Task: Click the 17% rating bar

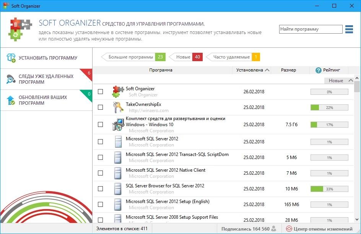Action: pos(329,125)
